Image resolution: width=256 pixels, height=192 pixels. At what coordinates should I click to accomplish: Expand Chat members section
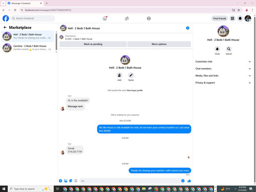(223, 69)
